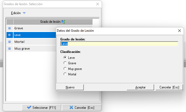Image resolution: width=186 pixels, height=112 pixels.
Task: Select the Grave classification radio button
Action: coord(65,63)
